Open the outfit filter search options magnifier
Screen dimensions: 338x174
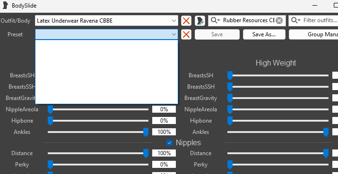pos(296,20)
